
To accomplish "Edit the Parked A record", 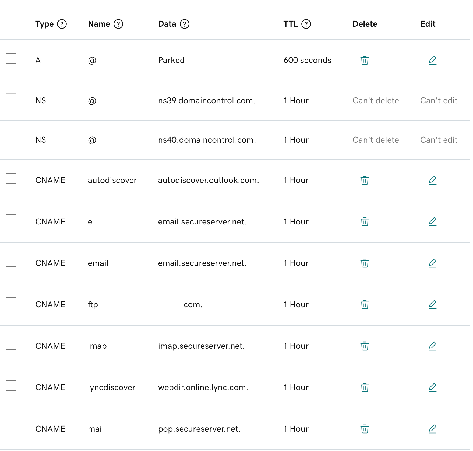I will 432,60.
